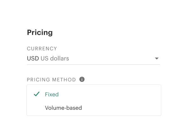Choose the Volume-based pricing method
This screenshot has width=188, height=127.
click(94, 108)
